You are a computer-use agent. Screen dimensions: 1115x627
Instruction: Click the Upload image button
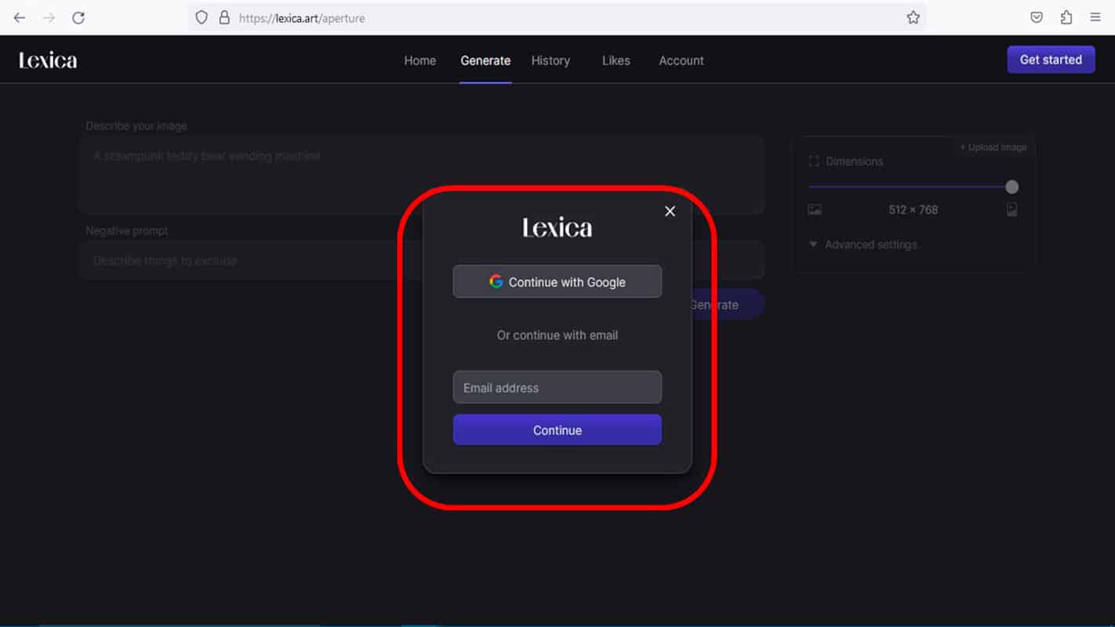click(x=993, y=147)
